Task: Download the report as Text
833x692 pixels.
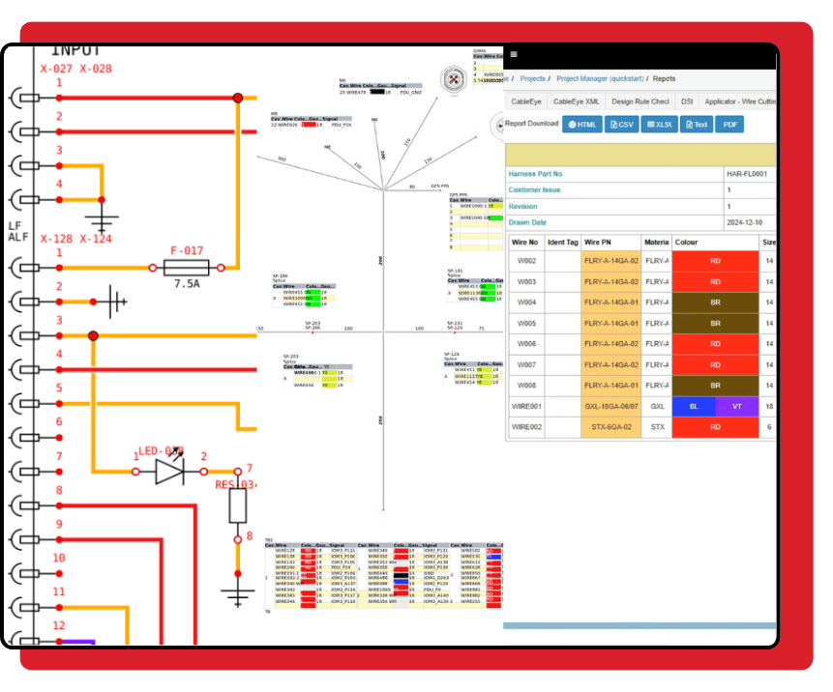Action: [696, 125]
